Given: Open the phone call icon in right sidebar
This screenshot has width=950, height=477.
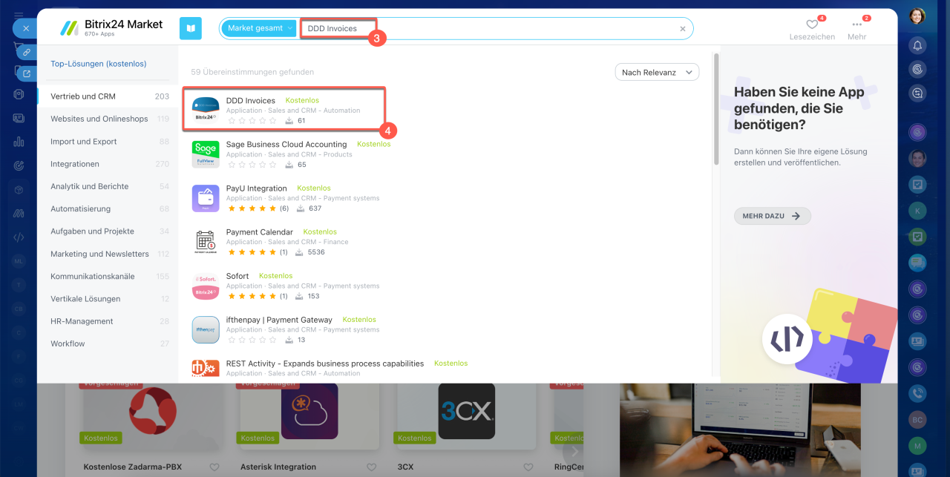Looking at the screenshot, I should 917,394.
